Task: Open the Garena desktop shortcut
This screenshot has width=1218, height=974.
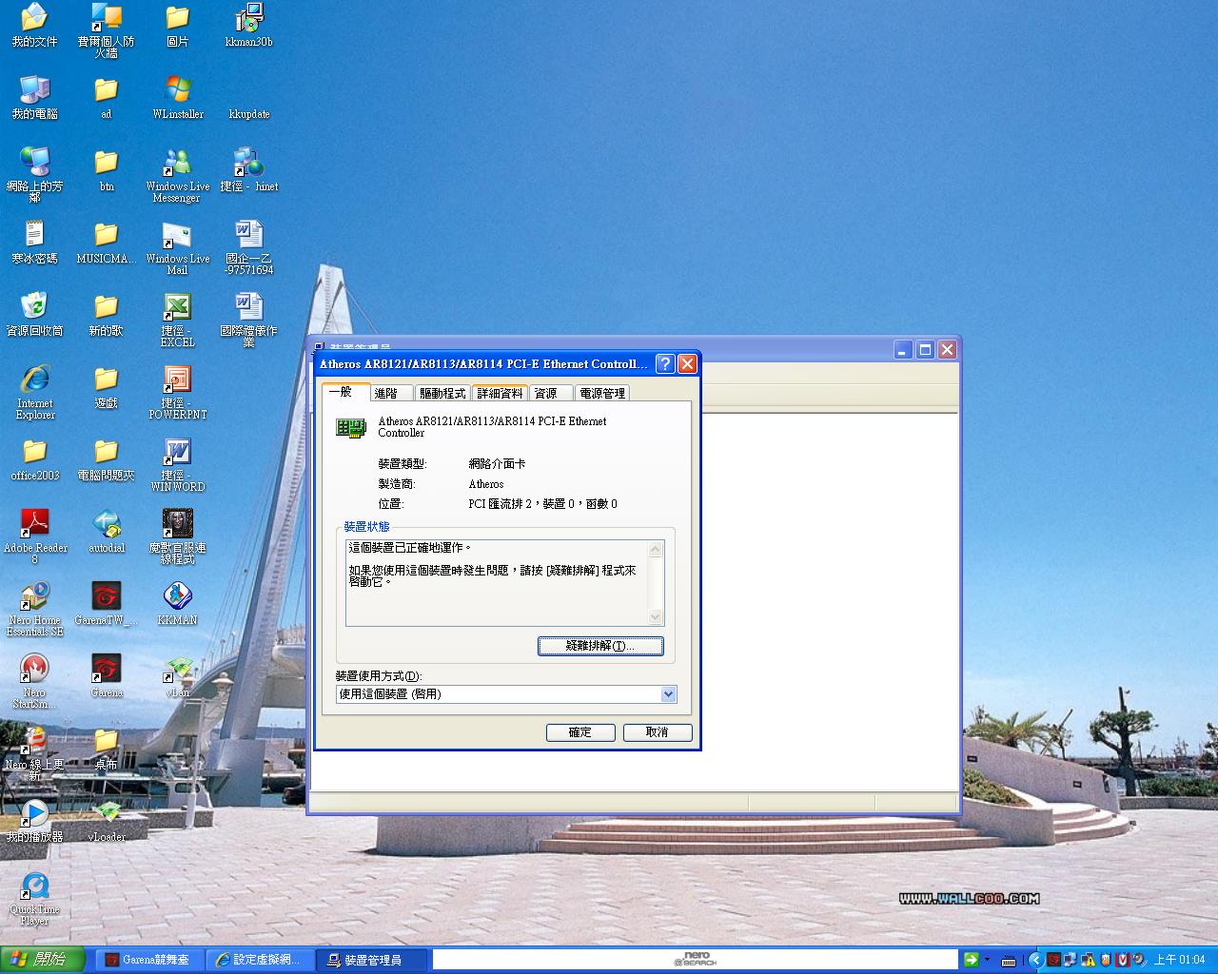Action: click(106, 669)
